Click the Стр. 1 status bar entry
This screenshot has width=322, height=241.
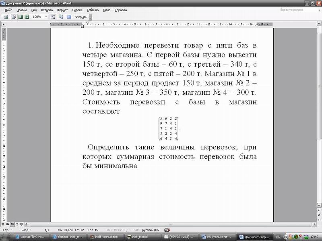tap(8, 230)
